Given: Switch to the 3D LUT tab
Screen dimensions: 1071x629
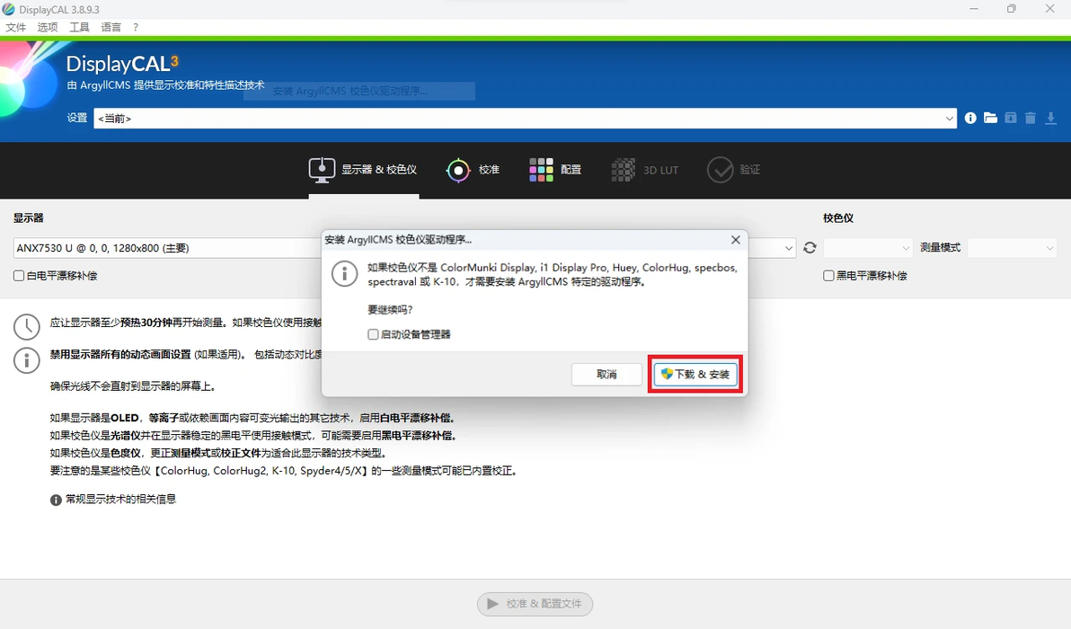Looking at the screenshot, I should tap(645, 169).
